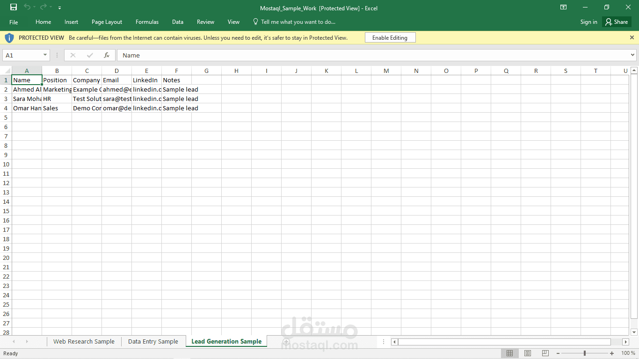Expand the Name Box dropdown arrow
This screenshot has width=639, height=359.
point(45,55)
